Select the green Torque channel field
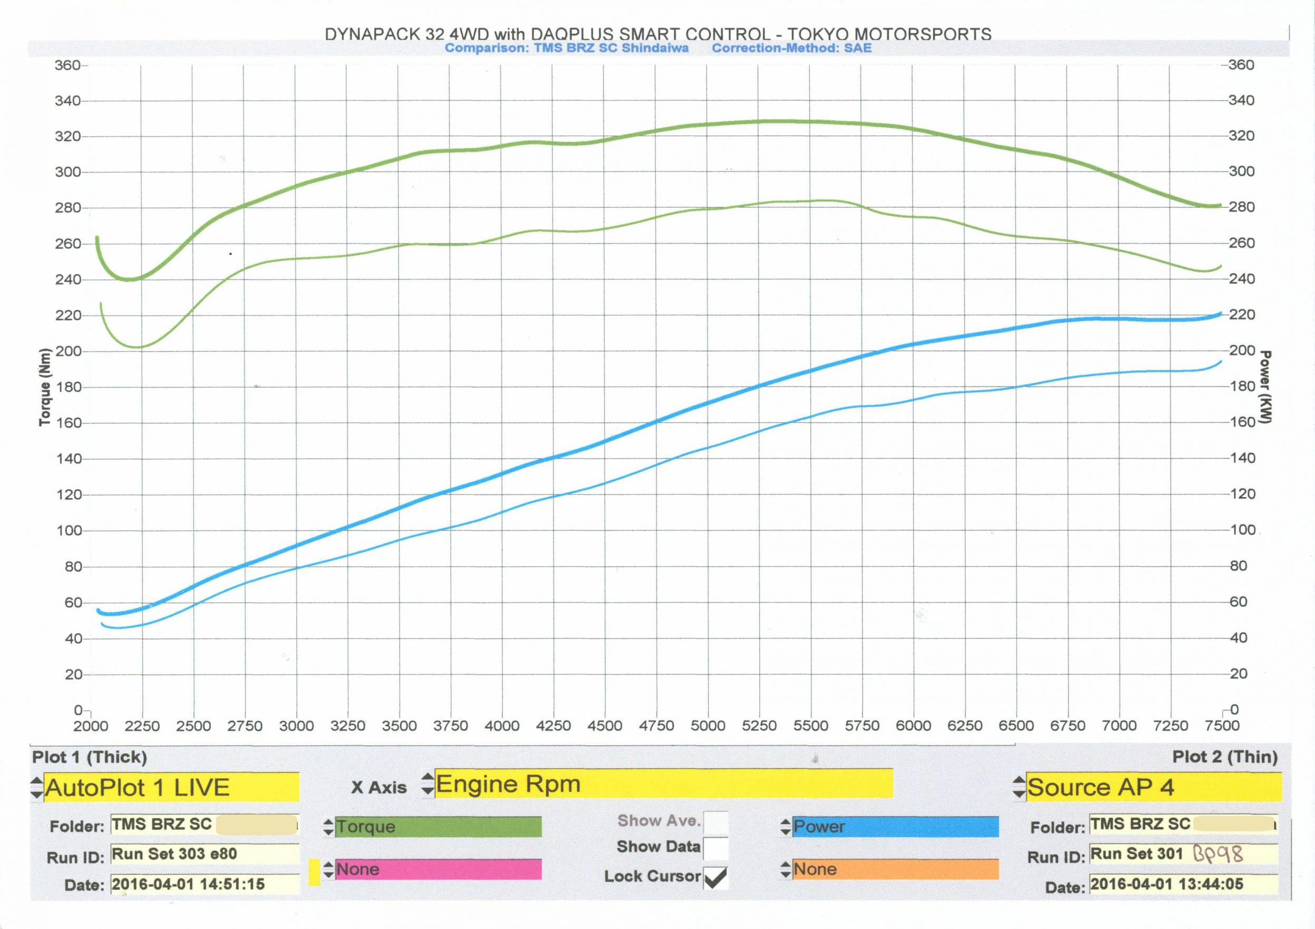Screen dimensions: 1315x929 coord(438,827)
